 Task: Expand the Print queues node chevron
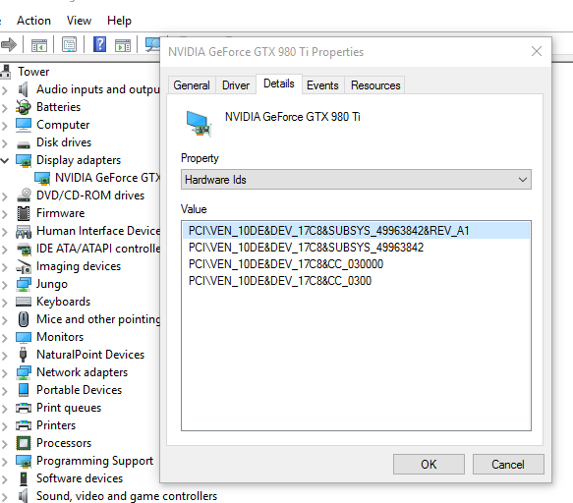(4, 408)
